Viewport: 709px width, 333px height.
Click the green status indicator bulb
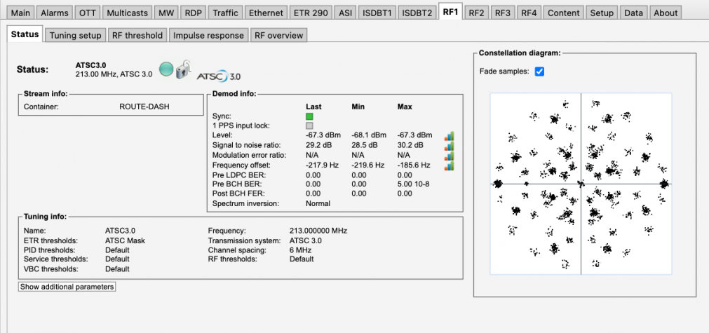pyautogui.click(x=166, y=69)
